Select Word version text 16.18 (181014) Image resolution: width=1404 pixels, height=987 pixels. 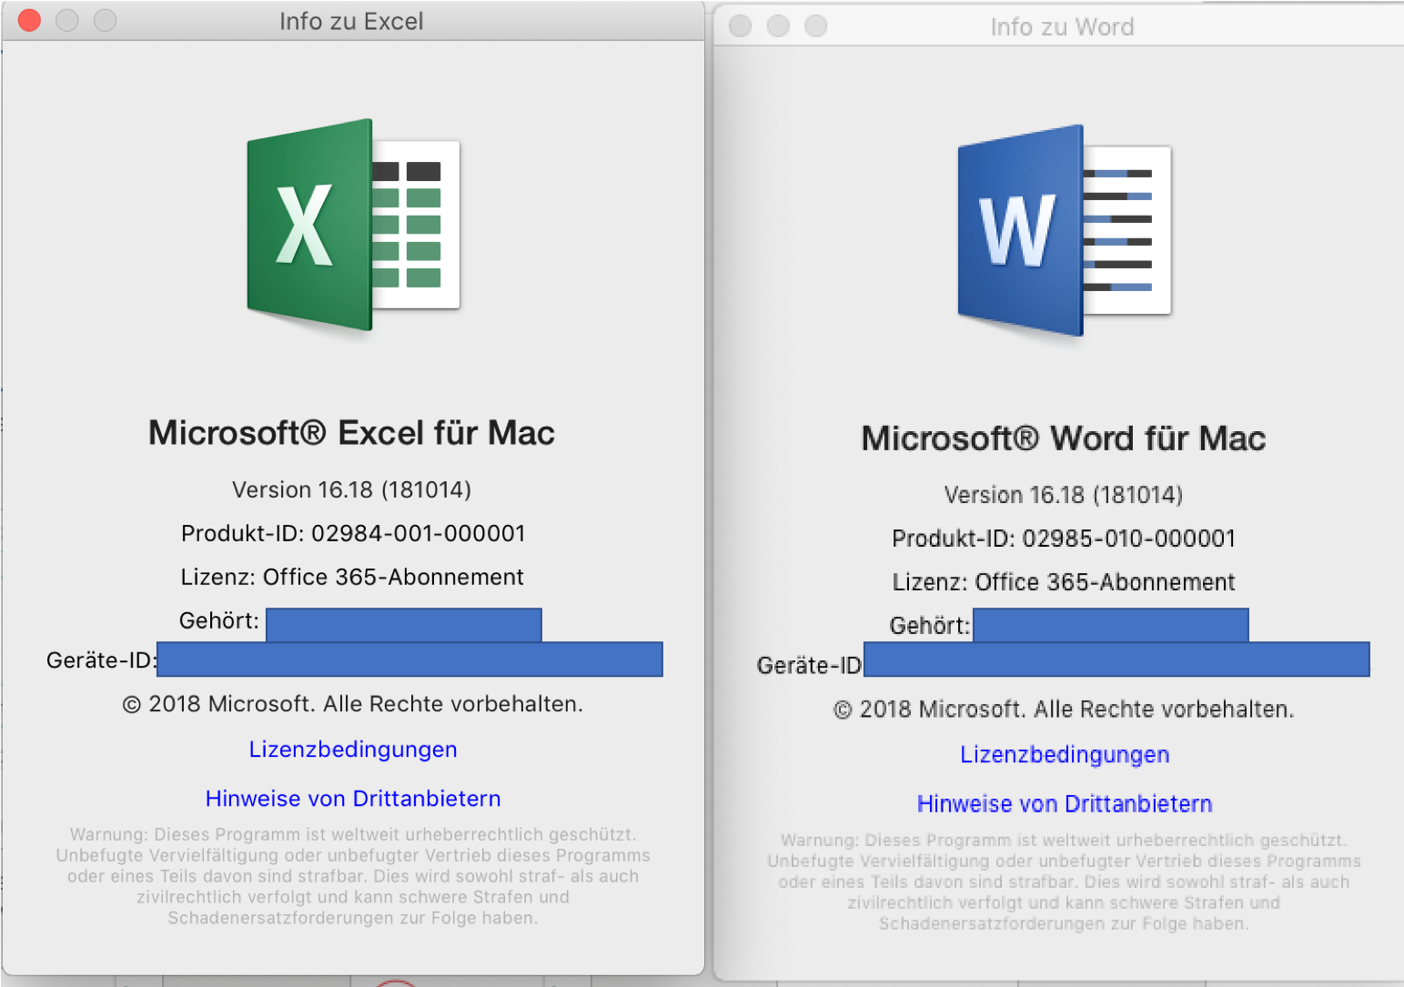[x=1064, y=495]
